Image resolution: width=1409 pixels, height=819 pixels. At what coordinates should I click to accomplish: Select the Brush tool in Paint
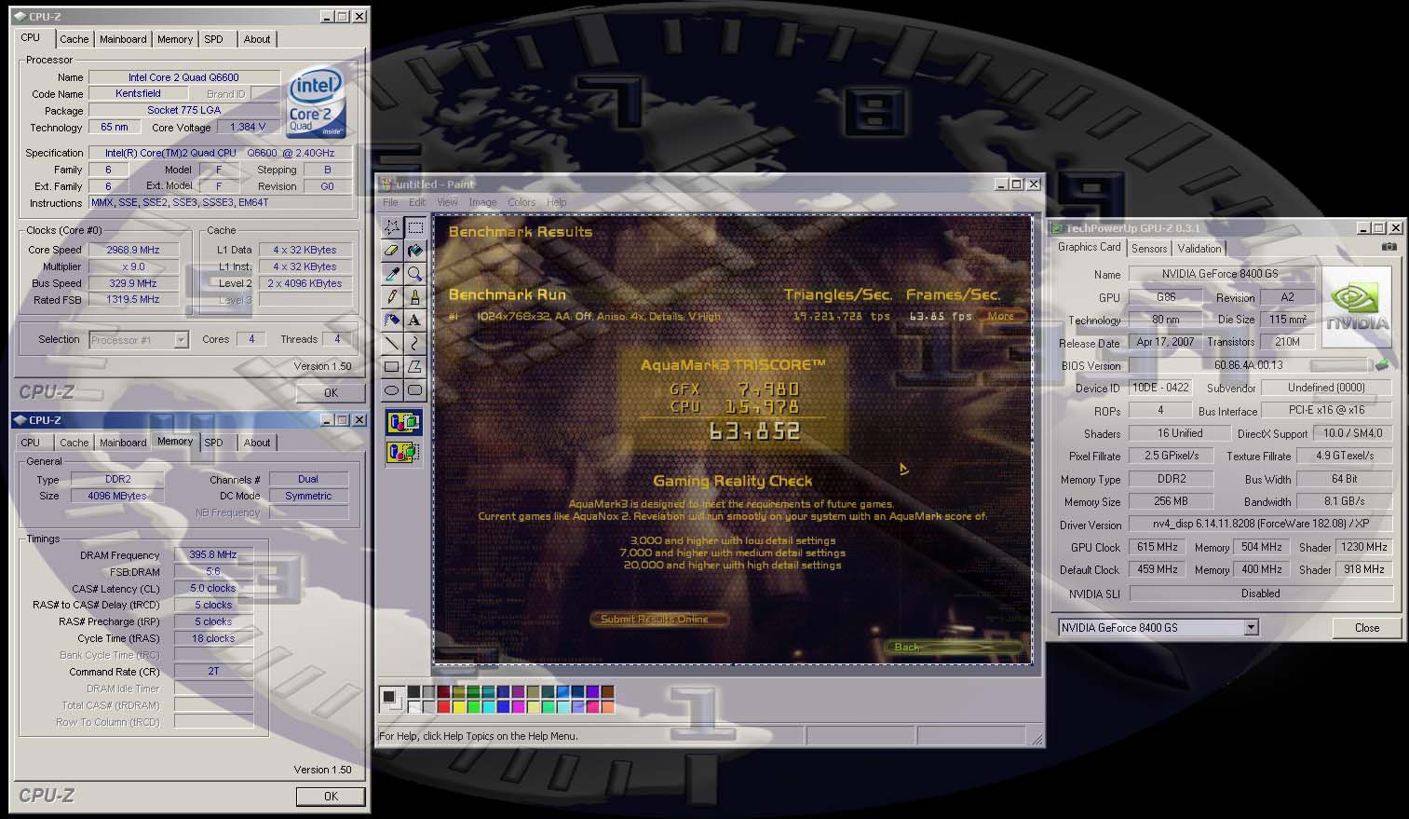point(415,297)
